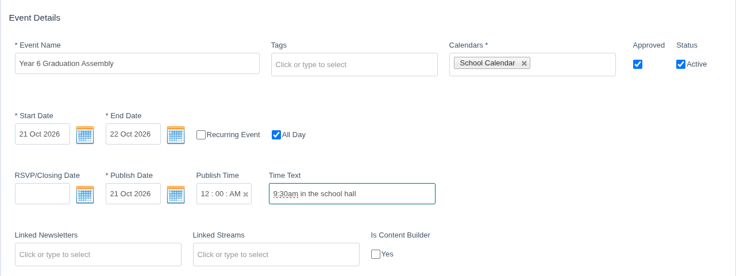This screenshot has width=736, height=276.
Task: Open the Tags selection dropdown
Action: click(354, 65)
